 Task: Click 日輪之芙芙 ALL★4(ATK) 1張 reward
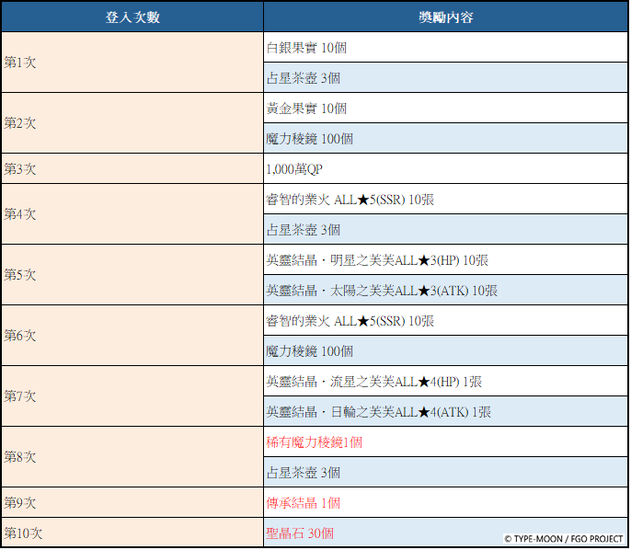[x=378, y=412]
